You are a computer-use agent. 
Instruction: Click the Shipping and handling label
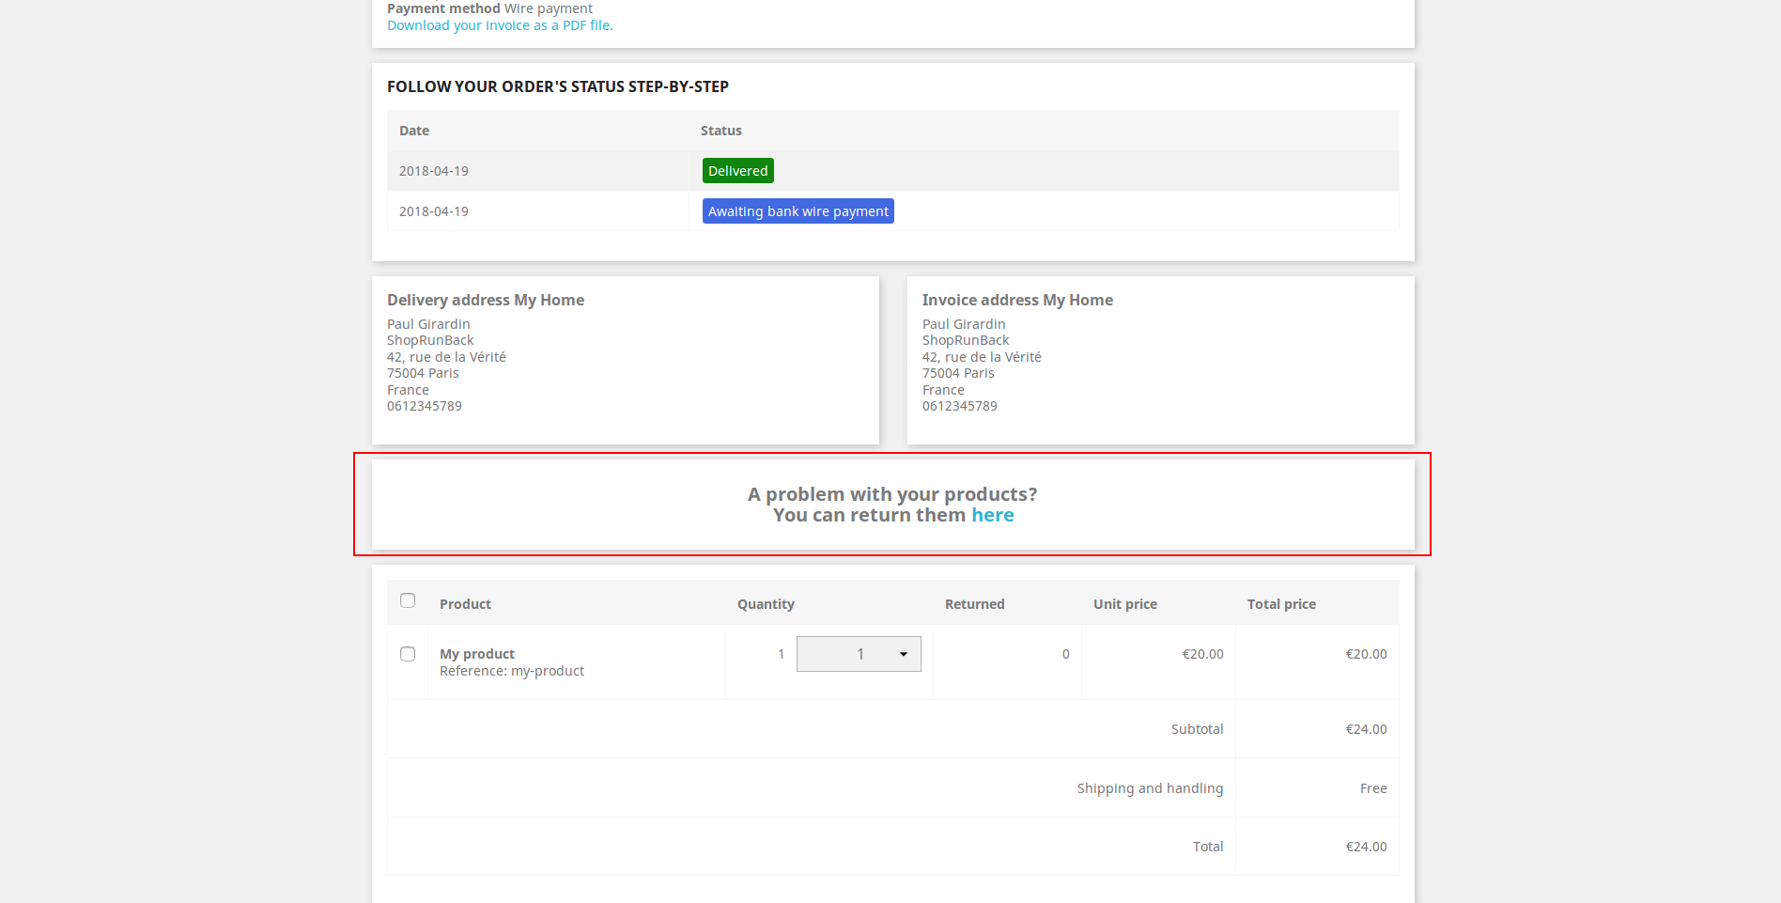pyautogui.click(x=1150, y=788)
